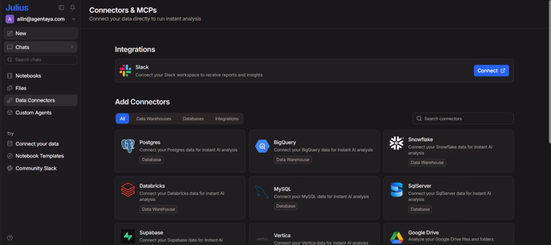Click the New compose pencil icon
Image resolution: width=551 pixels, height=245 pixels.
[x=10, y=33]
